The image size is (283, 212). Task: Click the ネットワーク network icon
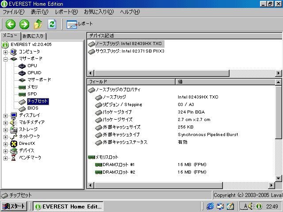click(x=14, y=137)
